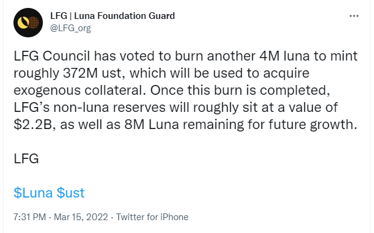This screenshot has height=233, width=374.
Task: Click the phrase 'exogenous collateral'
Action: coord(79,90)
